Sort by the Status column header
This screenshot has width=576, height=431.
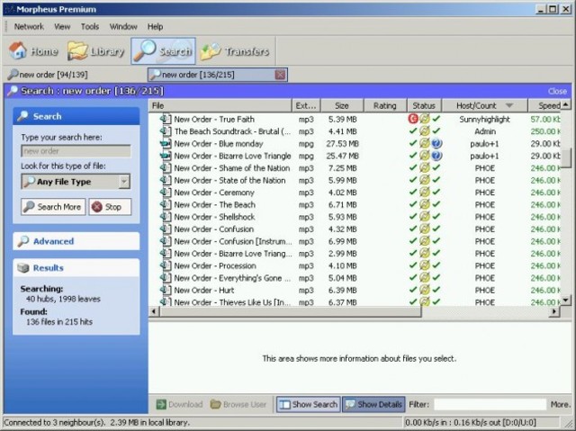pyautogui.click(x=424, y=106)
